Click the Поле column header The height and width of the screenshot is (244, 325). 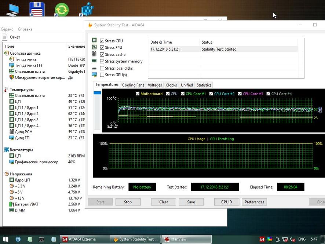[x=35, y=46]
